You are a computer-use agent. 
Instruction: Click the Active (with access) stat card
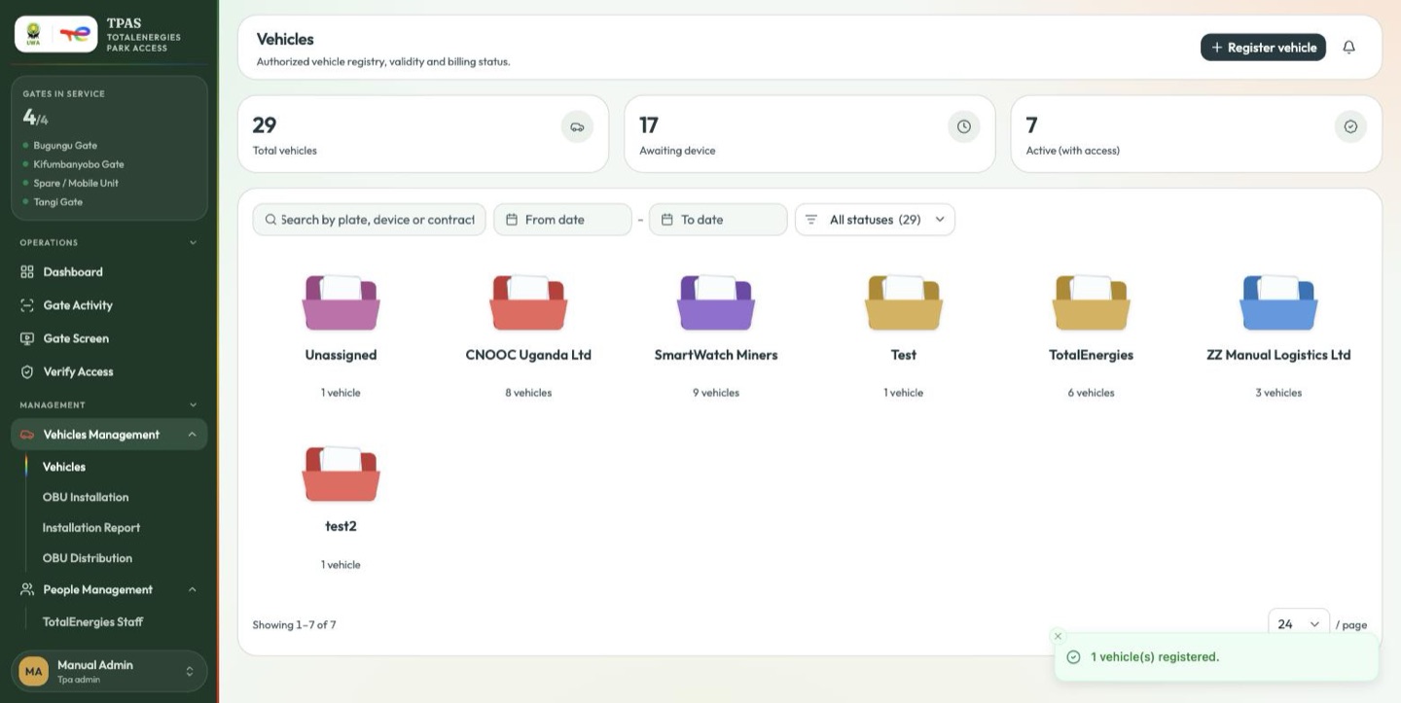1197,134
